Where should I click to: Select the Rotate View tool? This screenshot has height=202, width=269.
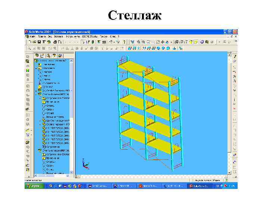point(158,42)
